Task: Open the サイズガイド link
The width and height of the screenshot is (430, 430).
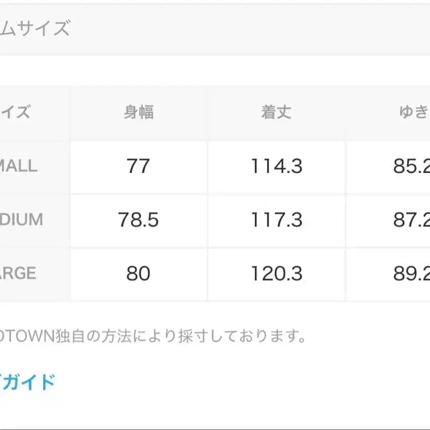Action: (x=30, y=381)
